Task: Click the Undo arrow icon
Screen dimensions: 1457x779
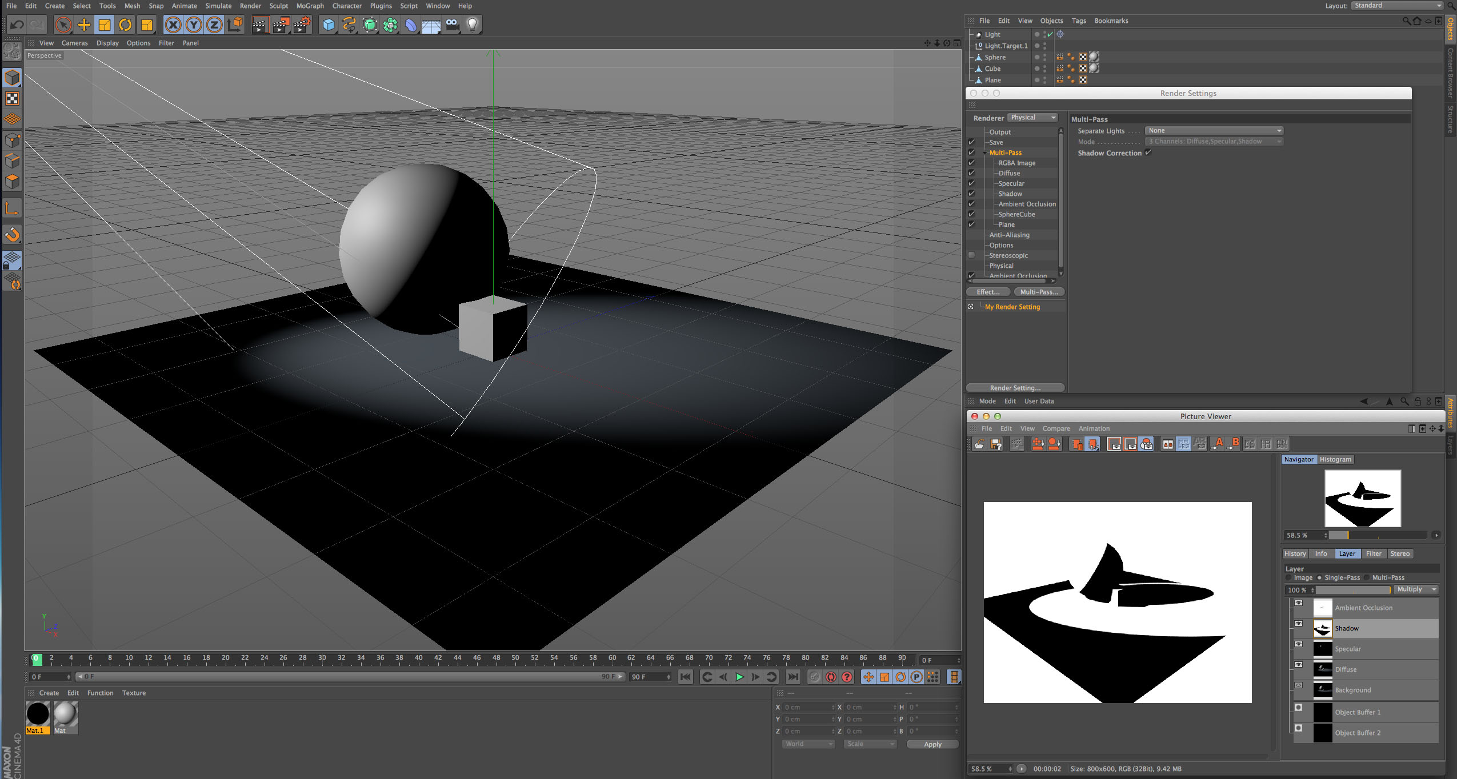Action: coord(17,25)
